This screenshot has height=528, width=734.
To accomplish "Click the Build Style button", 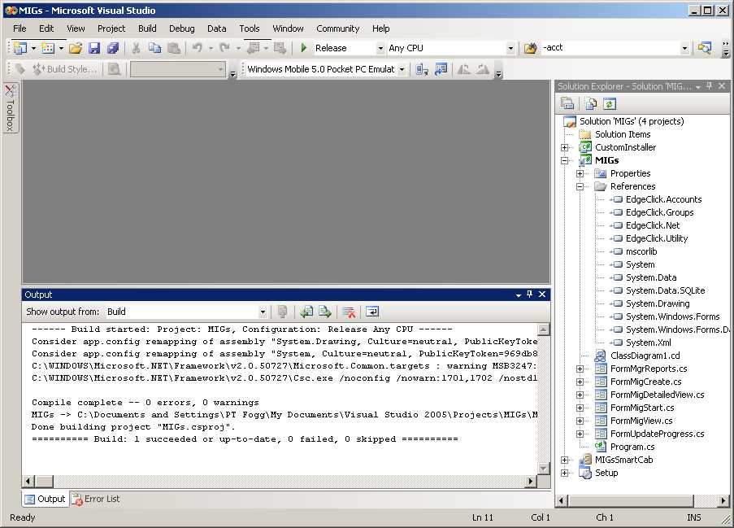I will (64, 69).
